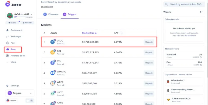Click the USDT APY value 4.606%
This screenshot has width=208, height=105.
118,94
